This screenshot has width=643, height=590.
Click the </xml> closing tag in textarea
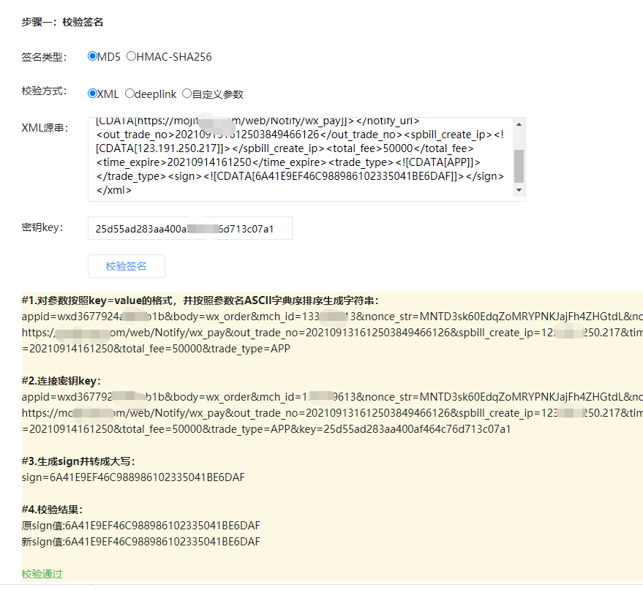click(114, 190)
